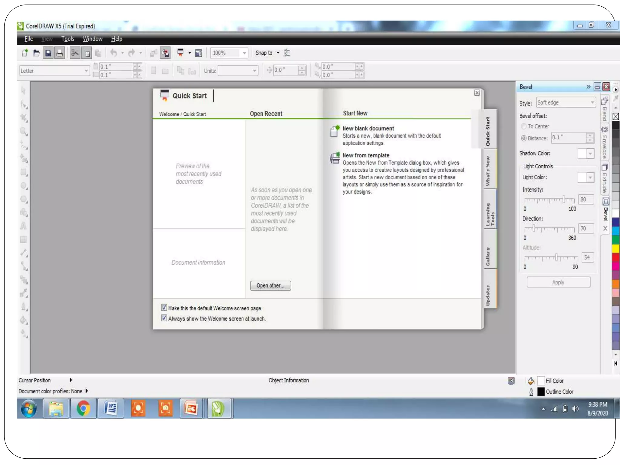Click the Open folder toolbar icon
This screenshot has width=620, height=465.
click(x=36, y=53)
